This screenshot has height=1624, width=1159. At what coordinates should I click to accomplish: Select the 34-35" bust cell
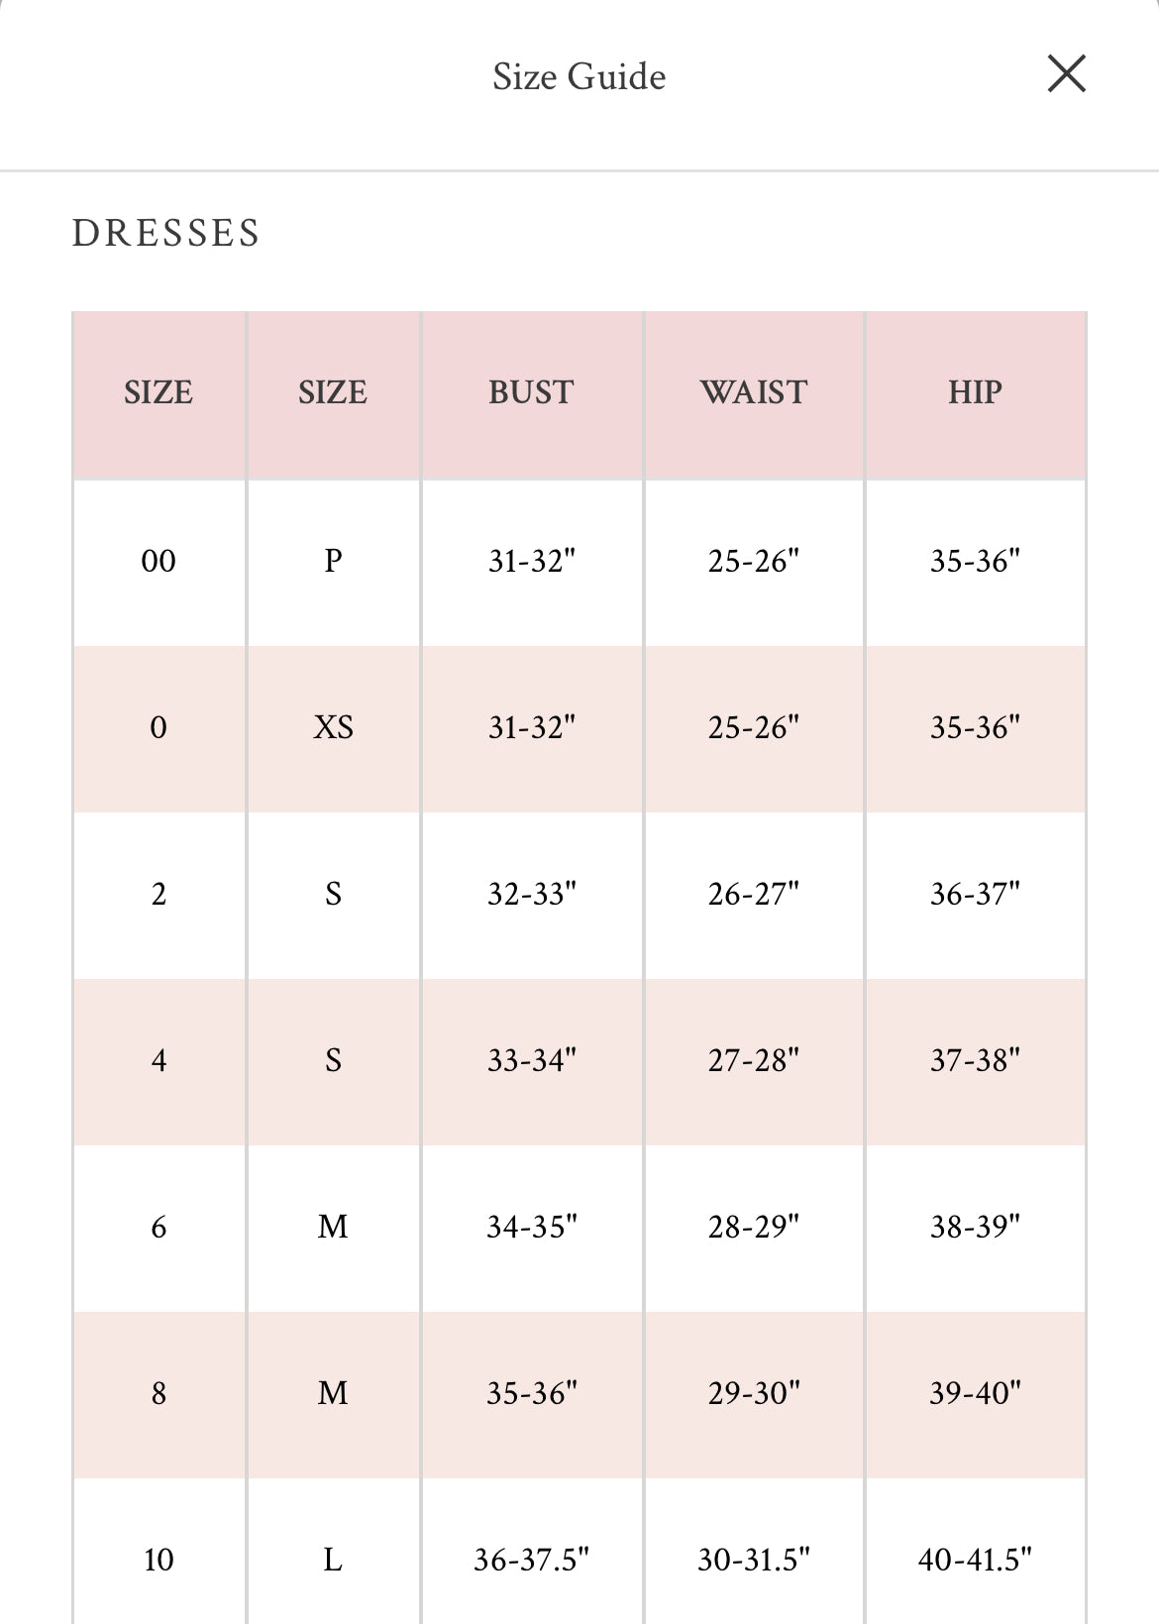531,1227
